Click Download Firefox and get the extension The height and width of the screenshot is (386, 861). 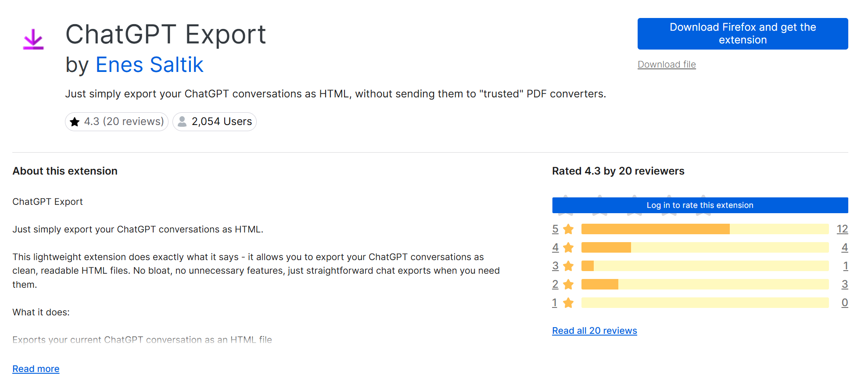[x=742, y=33]
